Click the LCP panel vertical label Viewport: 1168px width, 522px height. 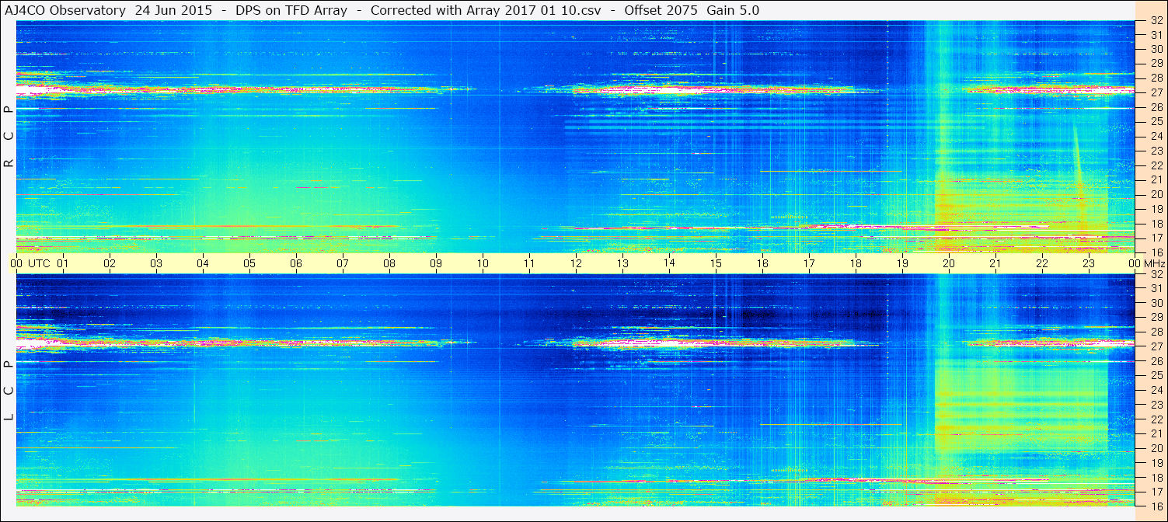[9, 391]
